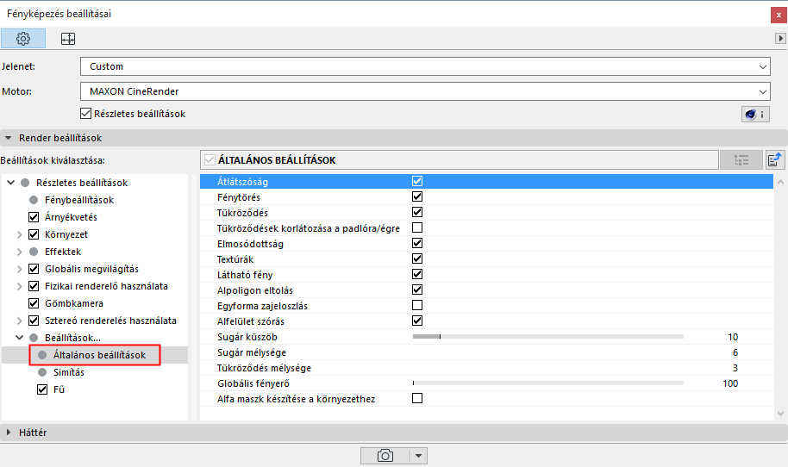Toggle the Látható fény checkbox

pos(417,274)
